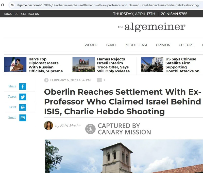203x173 pixels.
Task: Click the clock icon beside article date
Action: (46, 80)
